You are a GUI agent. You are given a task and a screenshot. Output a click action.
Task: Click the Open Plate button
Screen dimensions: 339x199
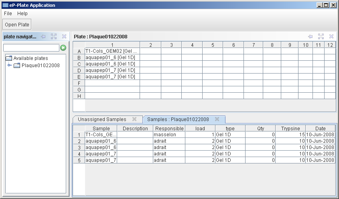[x=17, y=24]
